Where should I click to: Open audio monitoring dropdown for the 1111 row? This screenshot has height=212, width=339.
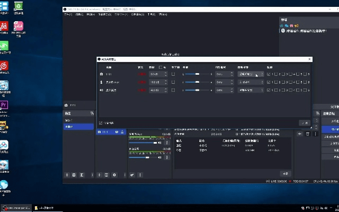(250, 75)
